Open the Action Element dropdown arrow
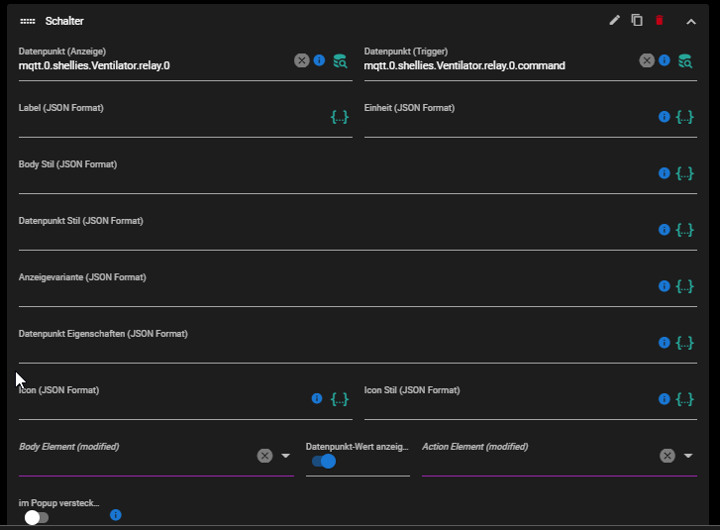720x530 pixels. pyautogui.click(x=688, y=456)
